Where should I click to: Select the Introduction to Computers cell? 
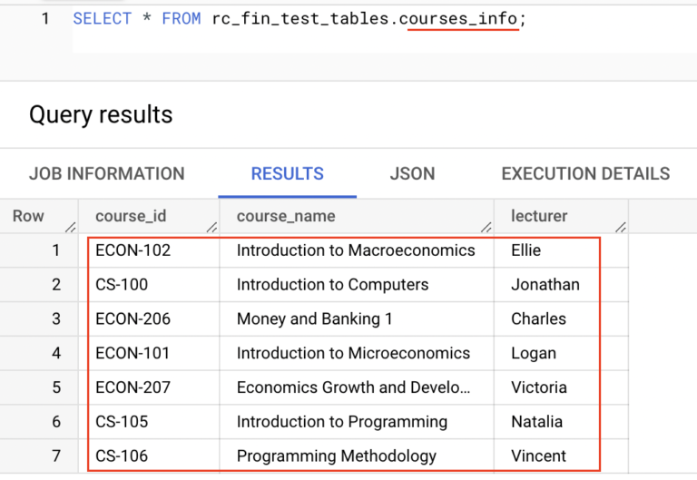332,285
